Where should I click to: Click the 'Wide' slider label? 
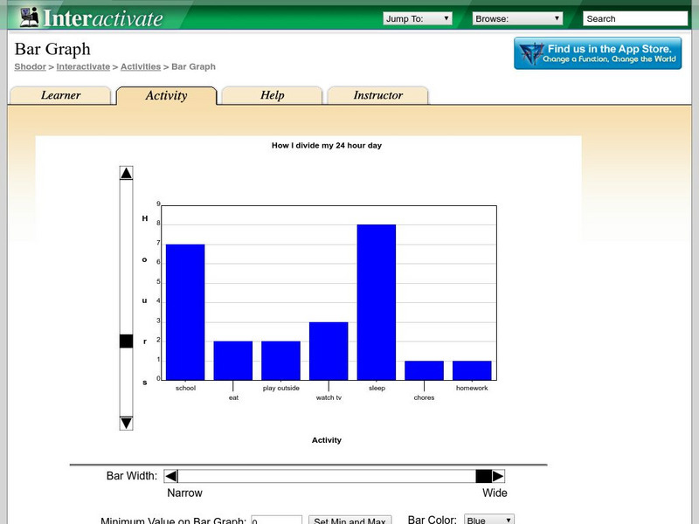point(495,493)
